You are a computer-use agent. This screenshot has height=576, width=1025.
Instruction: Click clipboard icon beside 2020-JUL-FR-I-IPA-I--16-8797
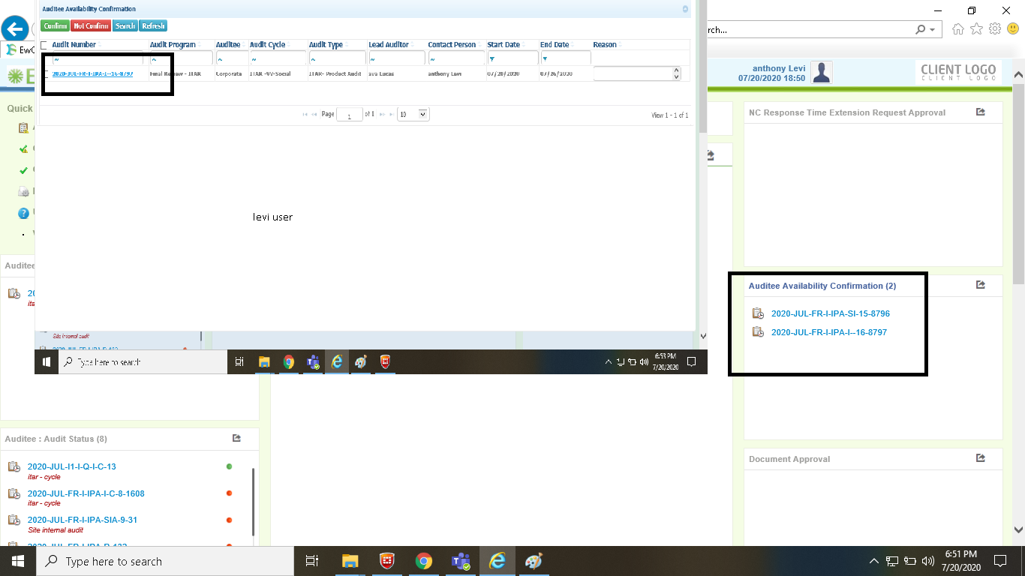pos(759,332)
